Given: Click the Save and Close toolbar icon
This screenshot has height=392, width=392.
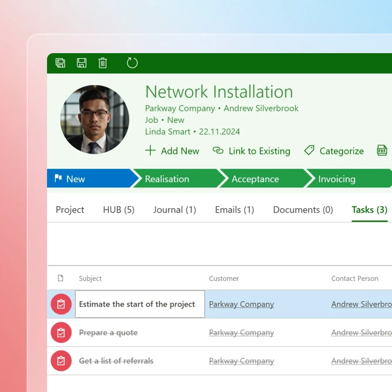Looking at the screenshot, I should (x=60, y=63).
